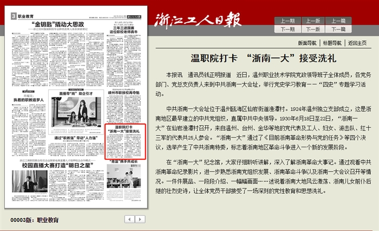
Task: Click the 00003版：职业教育 page label
Action: point(35,220)
